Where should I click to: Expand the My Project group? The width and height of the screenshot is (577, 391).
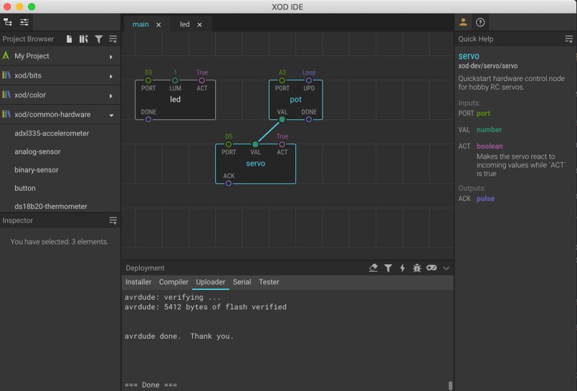pyautogui.click(x=60, y=57)
